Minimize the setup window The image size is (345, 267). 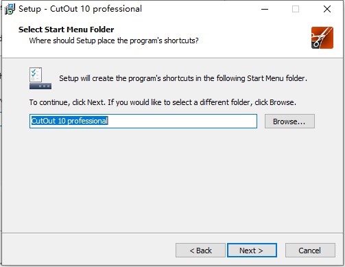(265, 9)
